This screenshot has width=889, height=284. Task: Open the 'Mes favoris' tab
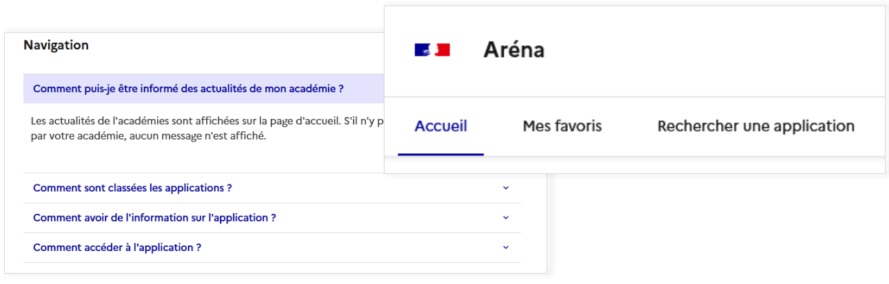point(562,127)
